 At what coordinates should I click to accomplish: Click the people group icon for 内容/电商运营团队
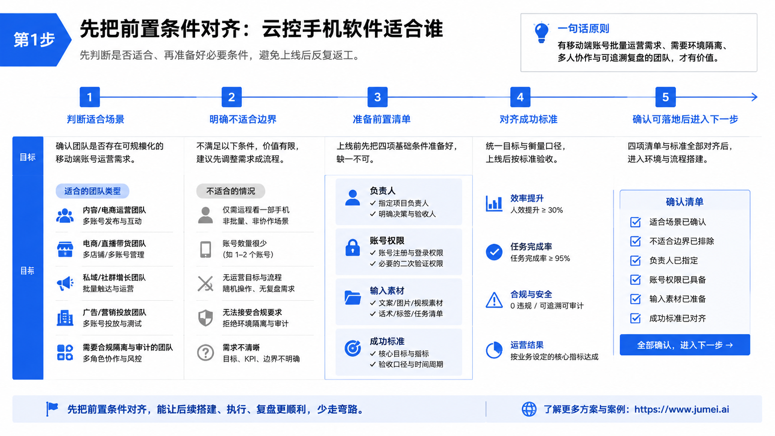click(65, 215)
